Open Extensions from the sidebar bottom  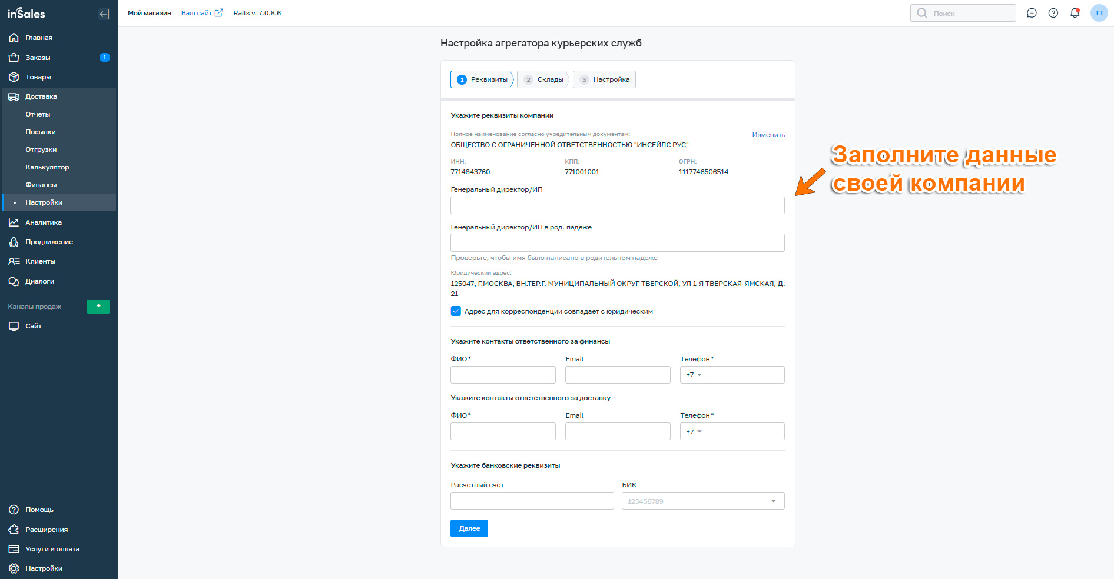(46, 530)
